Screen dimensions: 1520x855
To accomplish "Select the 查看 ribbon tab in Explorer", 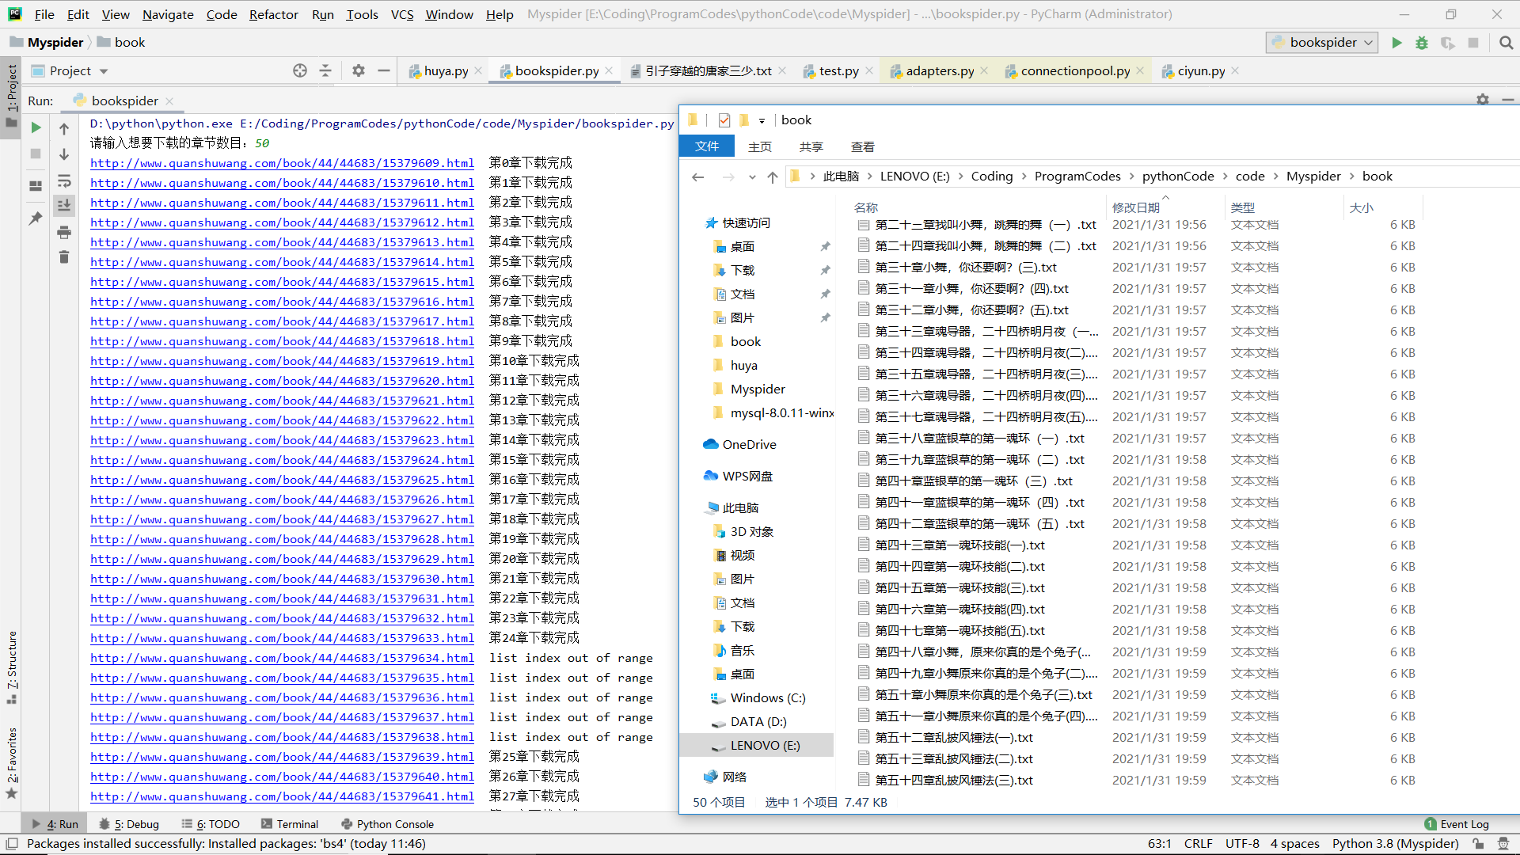I will click(862, 147).
